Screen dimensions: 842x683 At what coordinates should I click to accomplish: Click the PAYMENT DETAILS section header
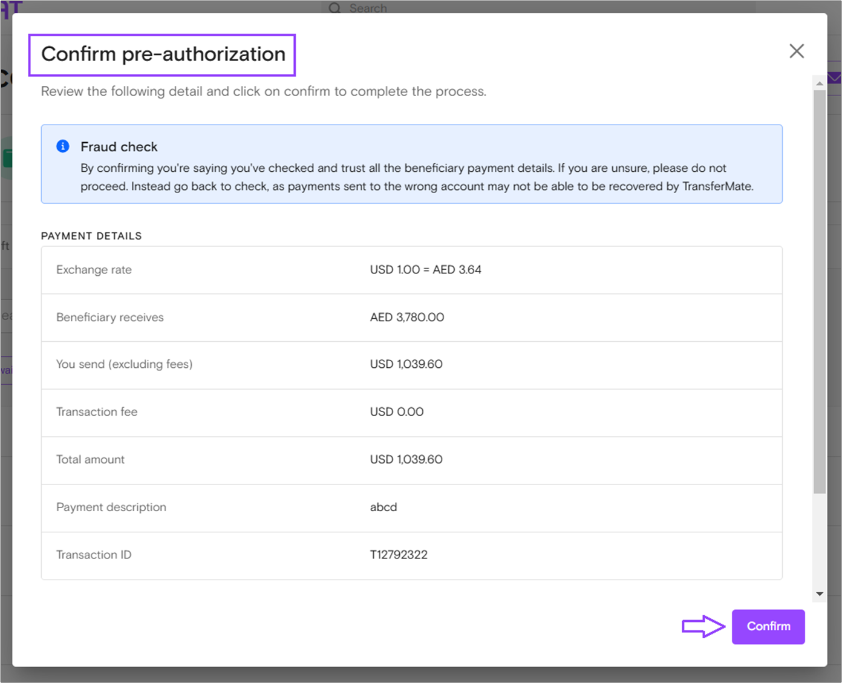(91, 236)
